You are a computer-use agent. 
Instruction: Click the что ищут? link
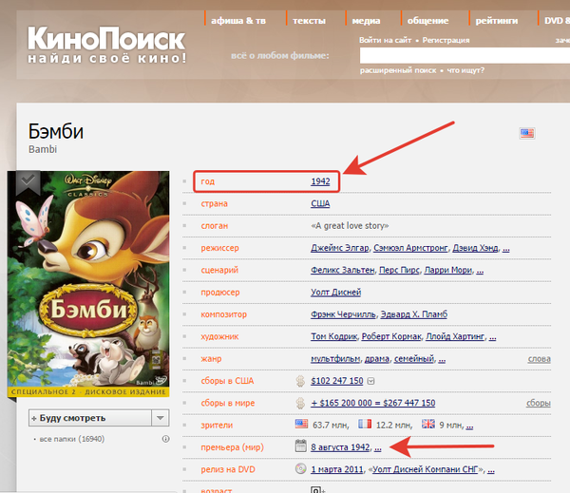coord(465,70)
